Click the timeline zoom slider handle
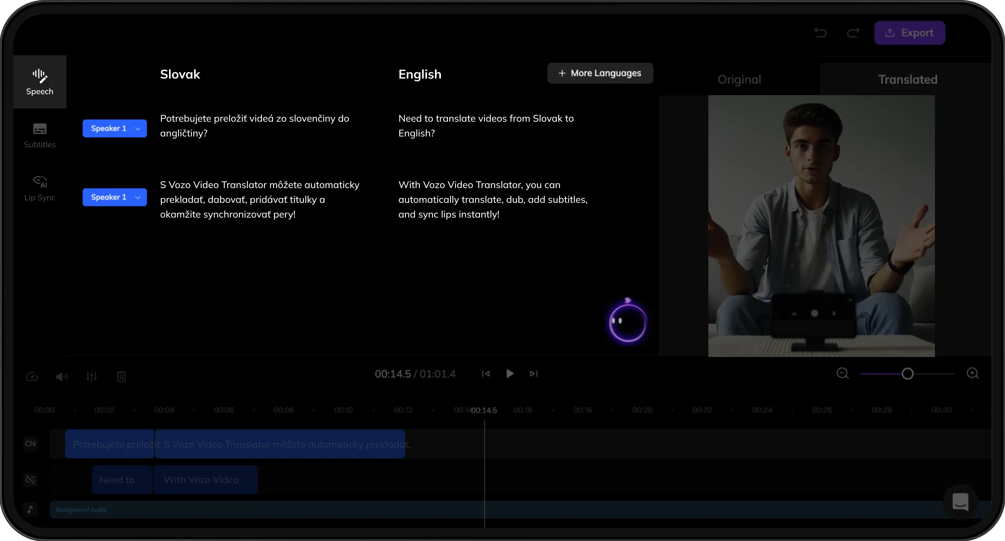Viewport: 1005px width, 541px height. point(908,374)
